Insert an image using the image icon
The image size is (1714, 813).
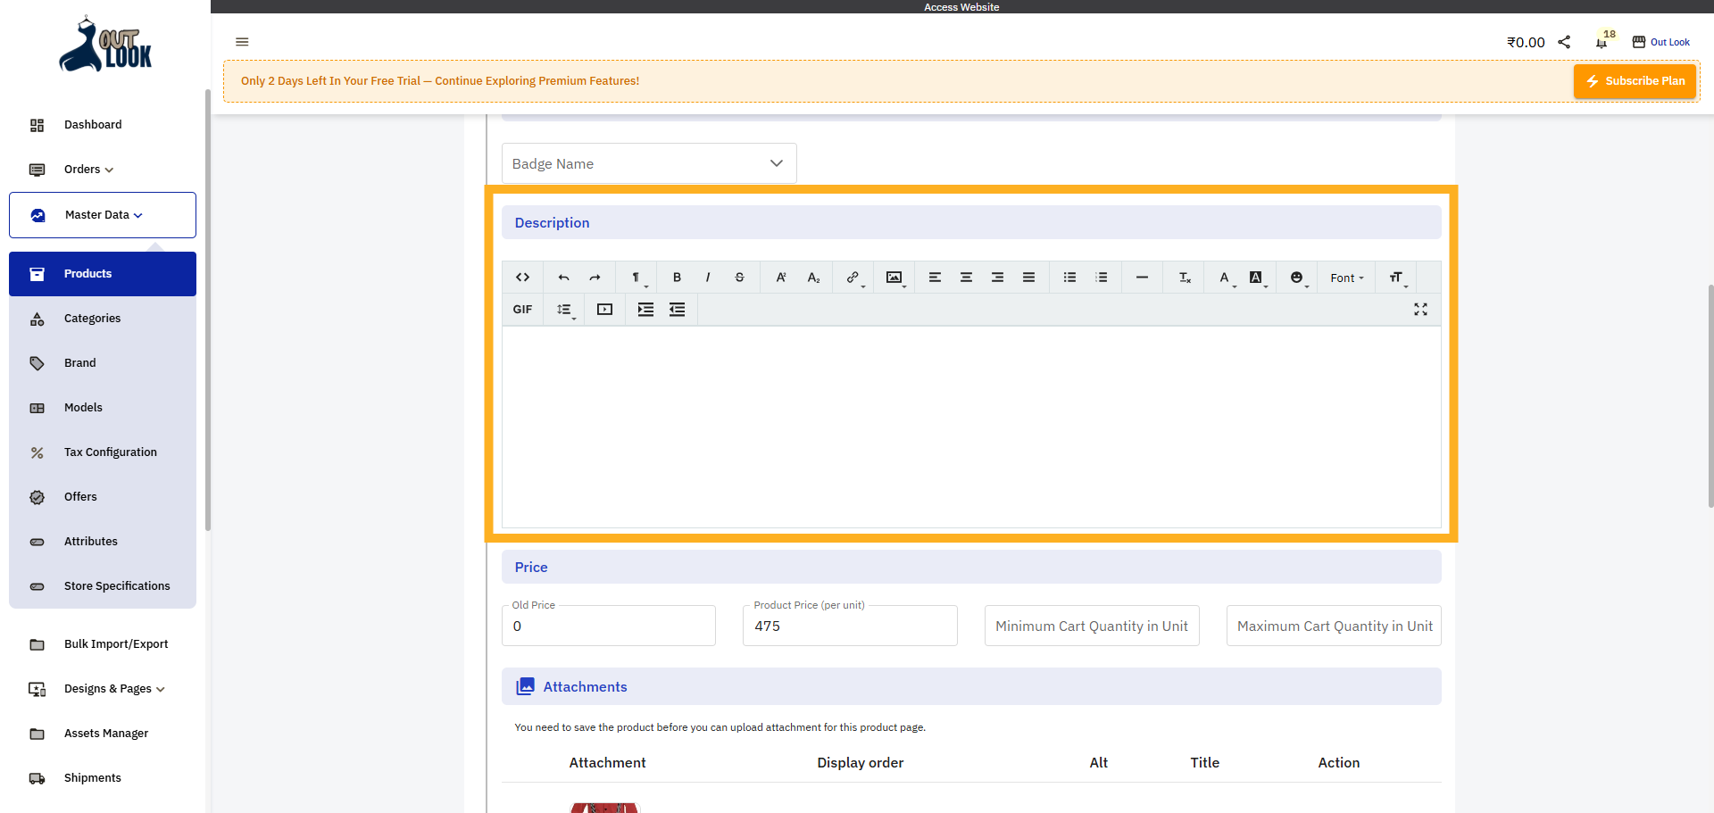(x=894, y=278)
